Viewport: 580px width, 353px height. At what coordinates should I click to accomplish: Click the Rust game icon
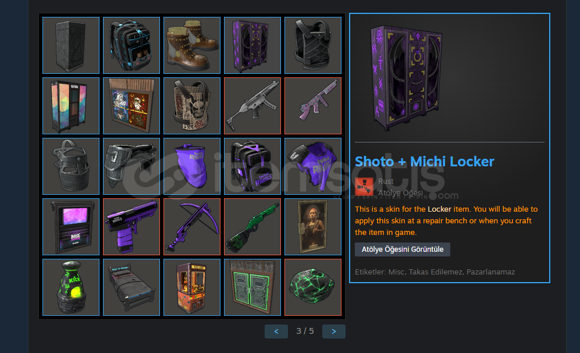point(364,187)
